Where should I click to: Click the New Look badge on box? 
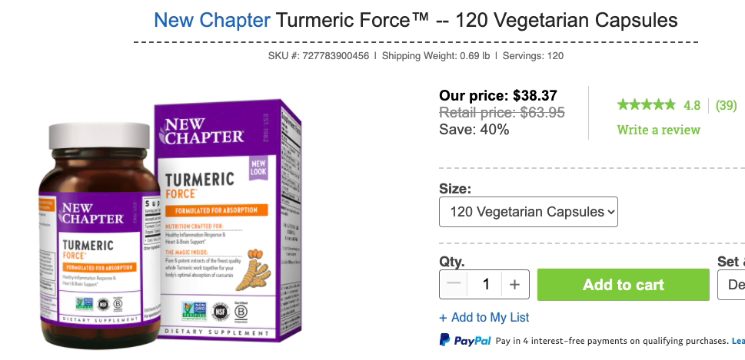tap(258, 171)
